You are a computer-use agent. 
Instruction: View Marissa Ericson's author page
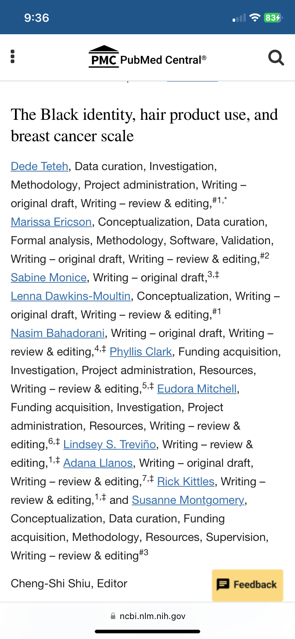(51, 222)
